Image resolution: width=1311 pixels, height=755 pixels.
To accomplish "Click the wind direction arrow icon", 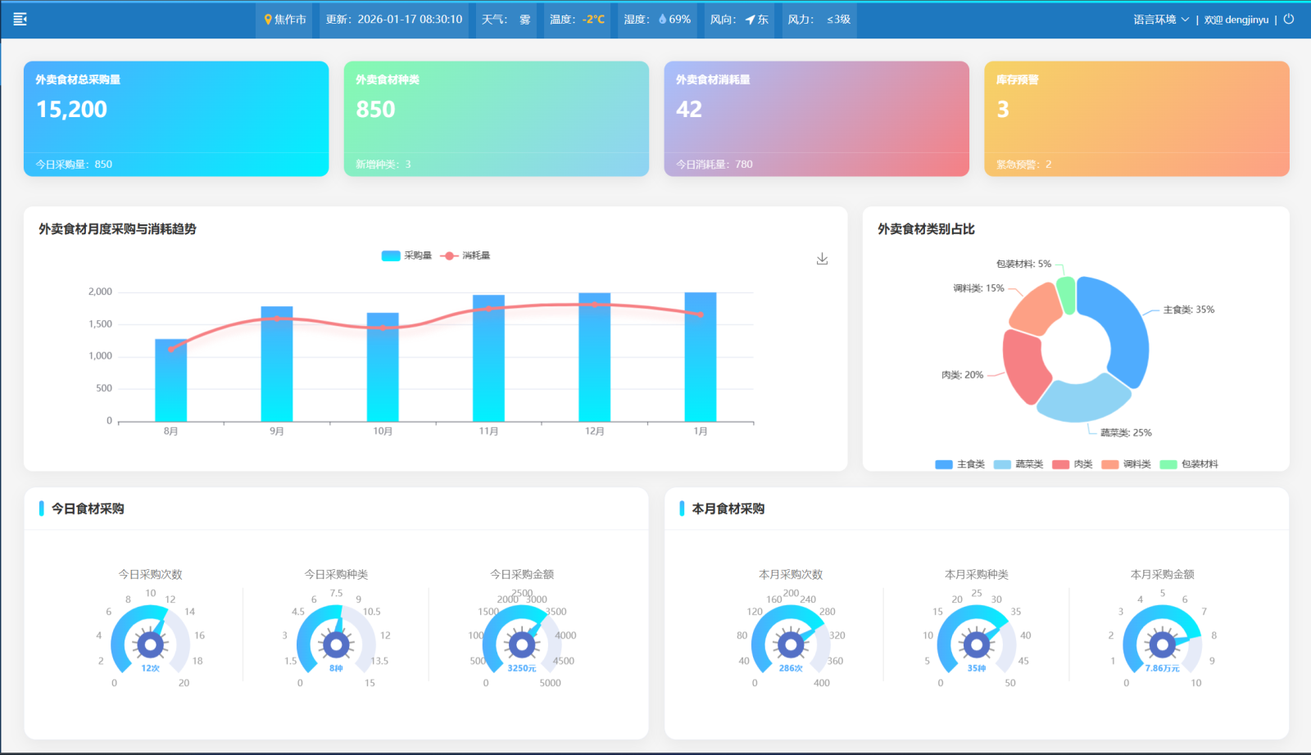I will pyautogui.click(x=750, y=19).
